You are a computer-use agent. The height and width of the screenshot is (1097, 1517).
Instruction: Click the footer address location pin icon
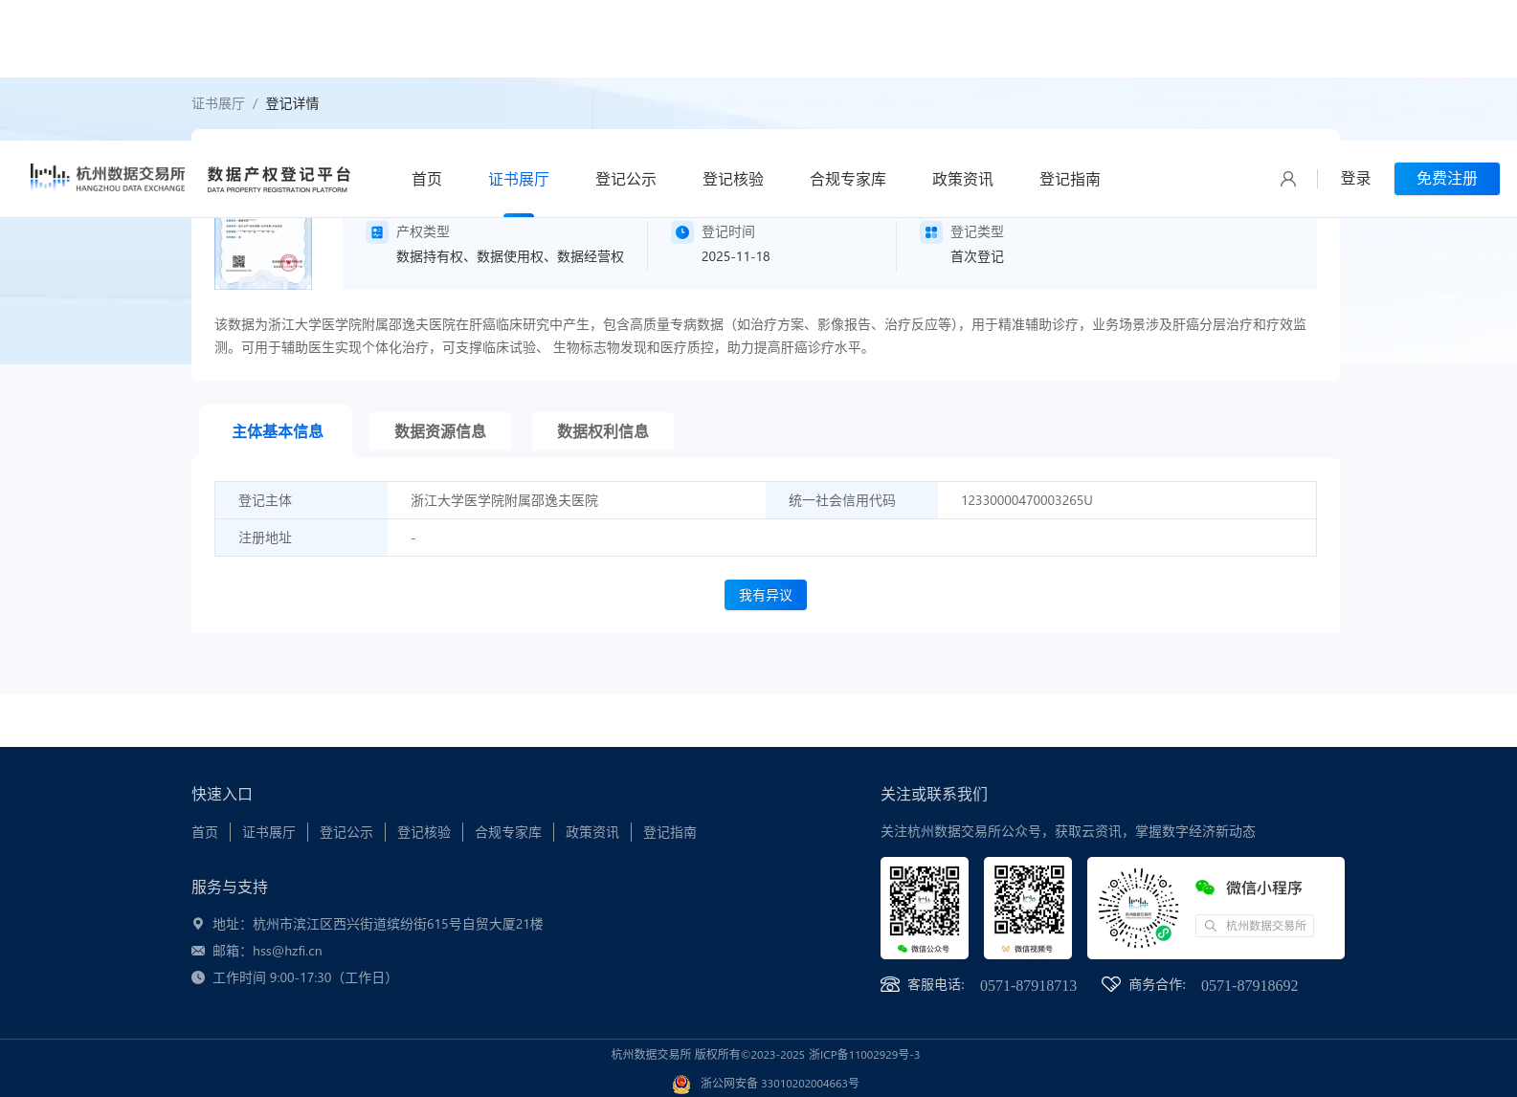coord(198,924)
